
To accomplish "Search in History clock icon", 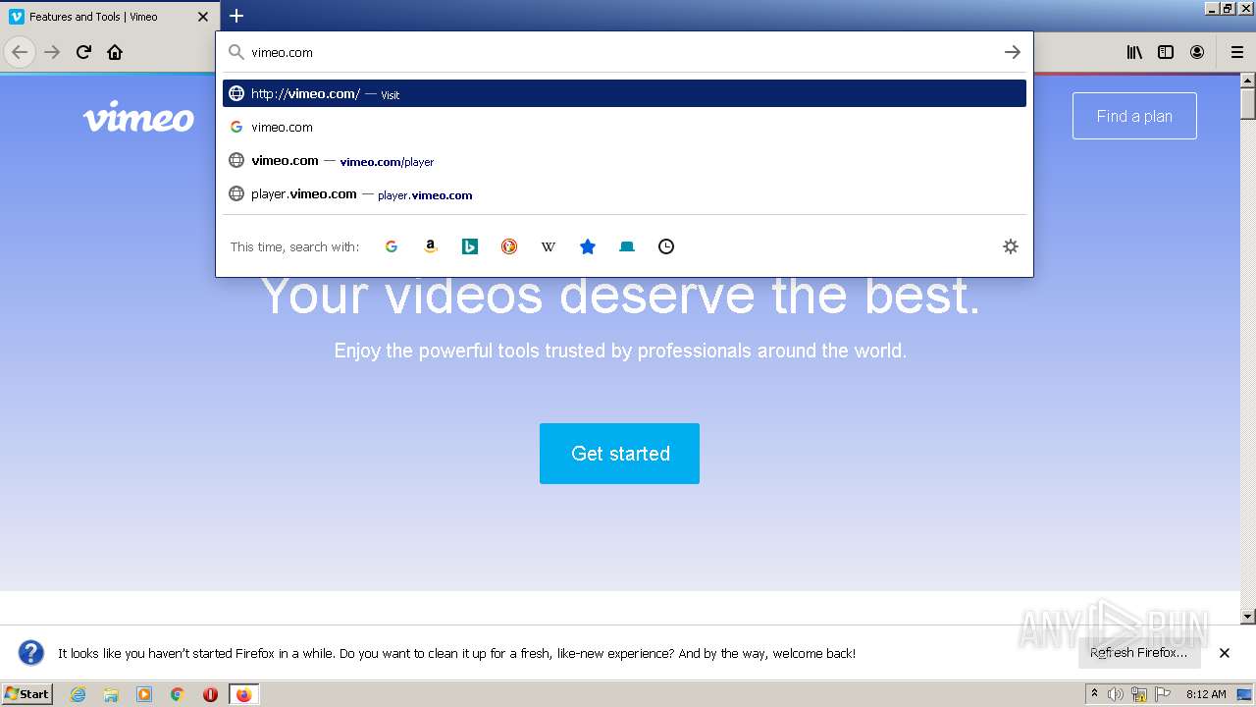I will click(x=666, y=246).
